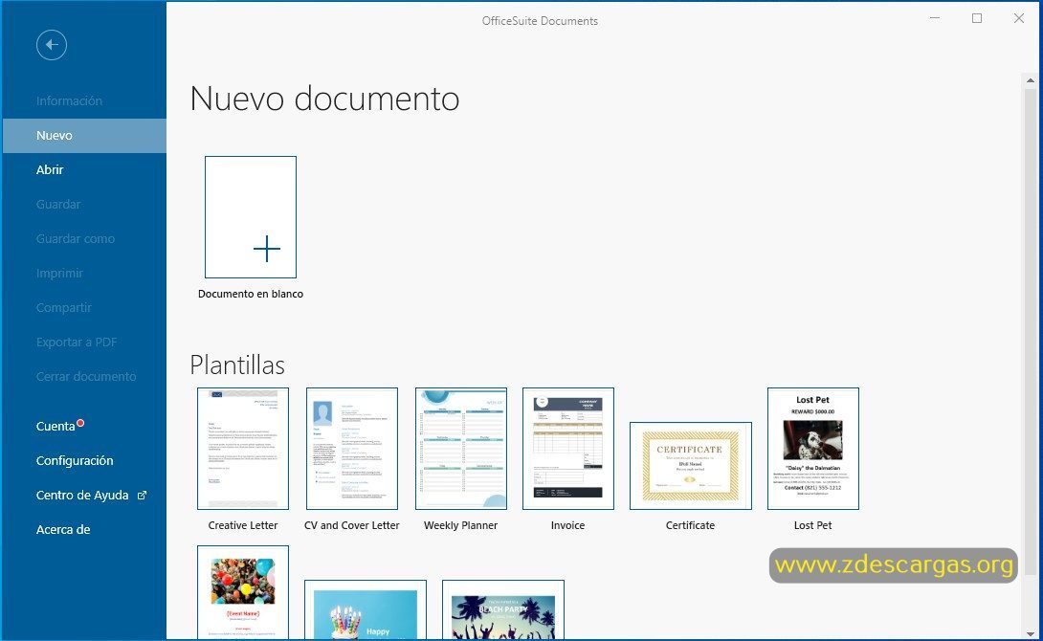The image size is (1043, 641).
Task: Choose Exportar a PDF
Action: [77, 343]
